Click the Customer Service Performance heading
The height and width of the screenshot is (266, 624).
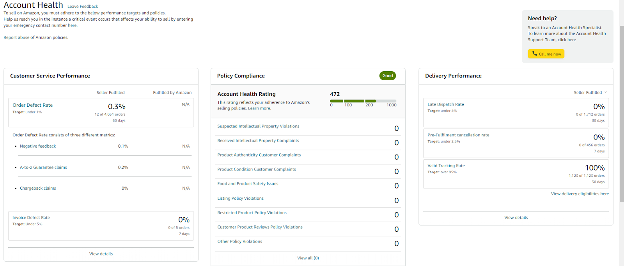coord(50,76)
